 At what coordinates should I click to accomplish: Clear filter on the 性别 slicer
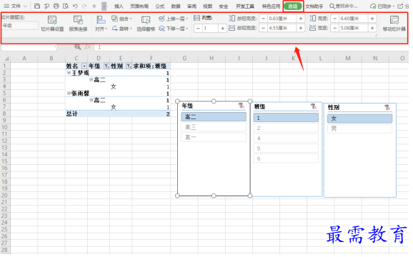(387, 107)
